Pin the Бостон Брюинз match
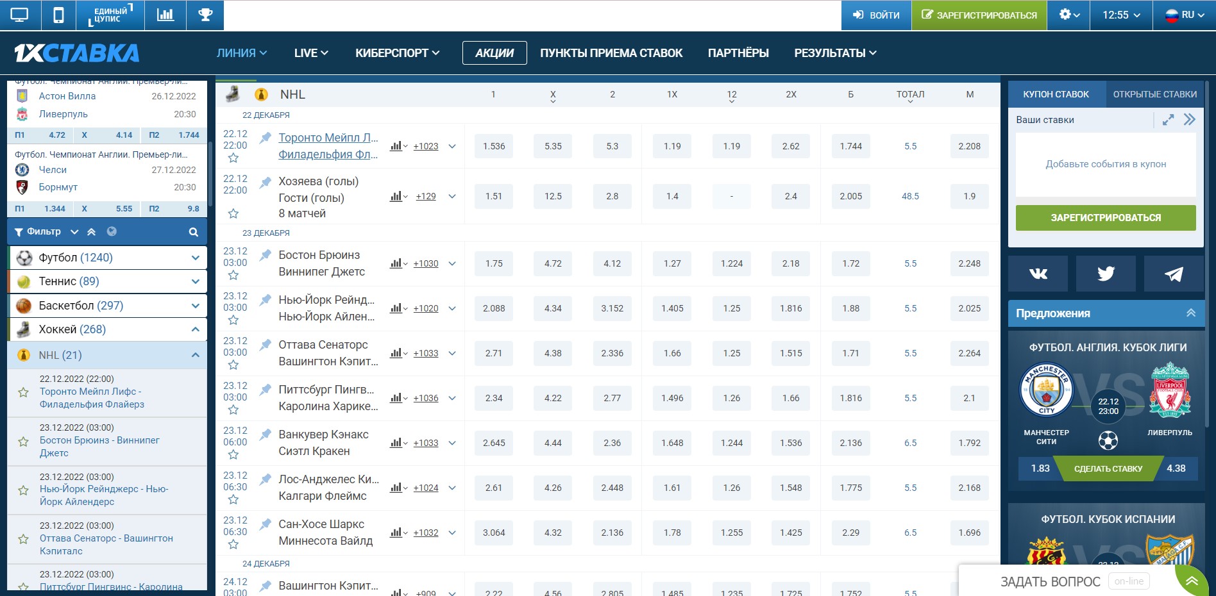 (265, 255)
